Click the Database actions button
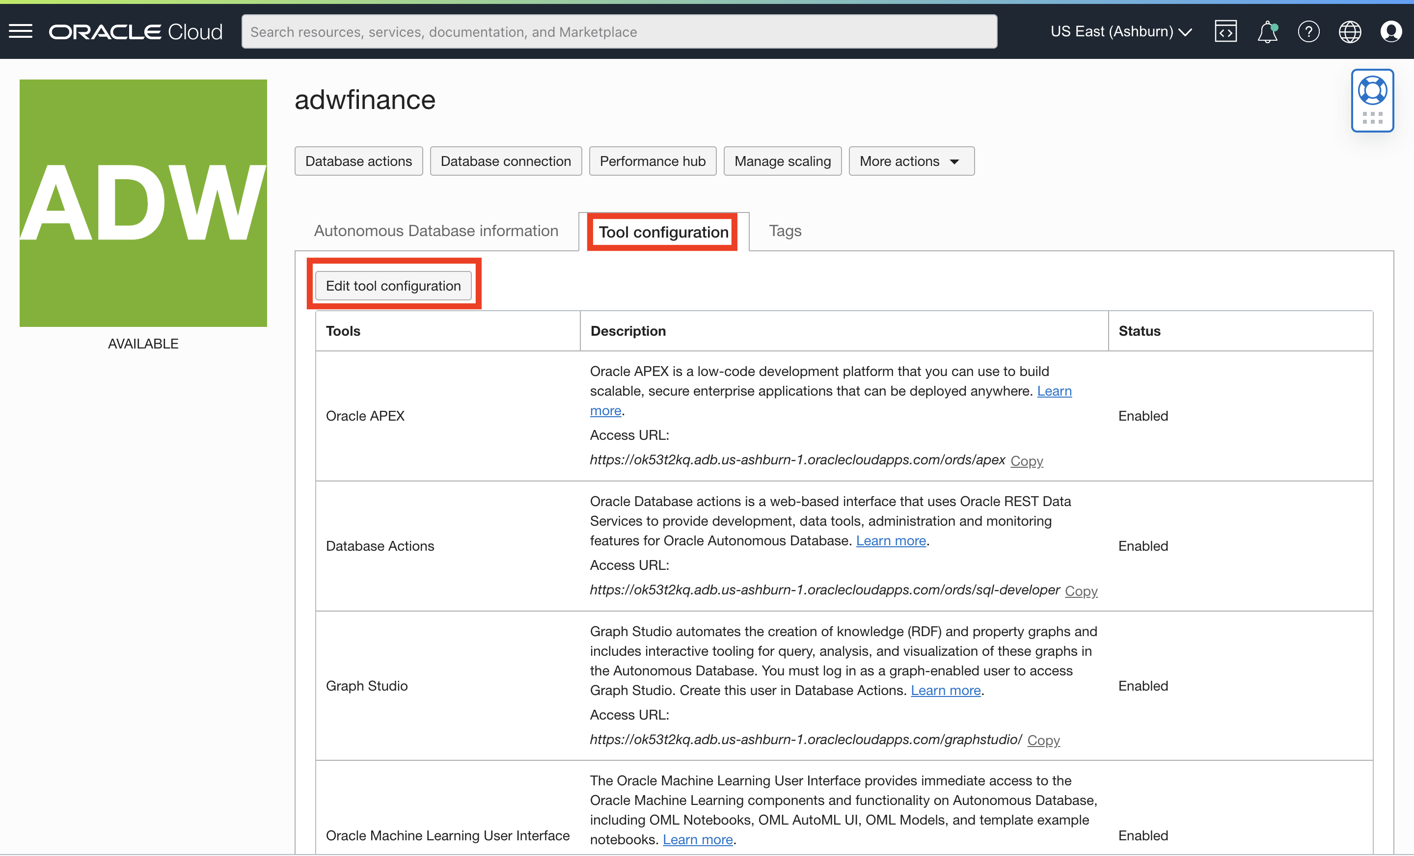The width and height of the screenshot is (1414, 856). [358, 161]
